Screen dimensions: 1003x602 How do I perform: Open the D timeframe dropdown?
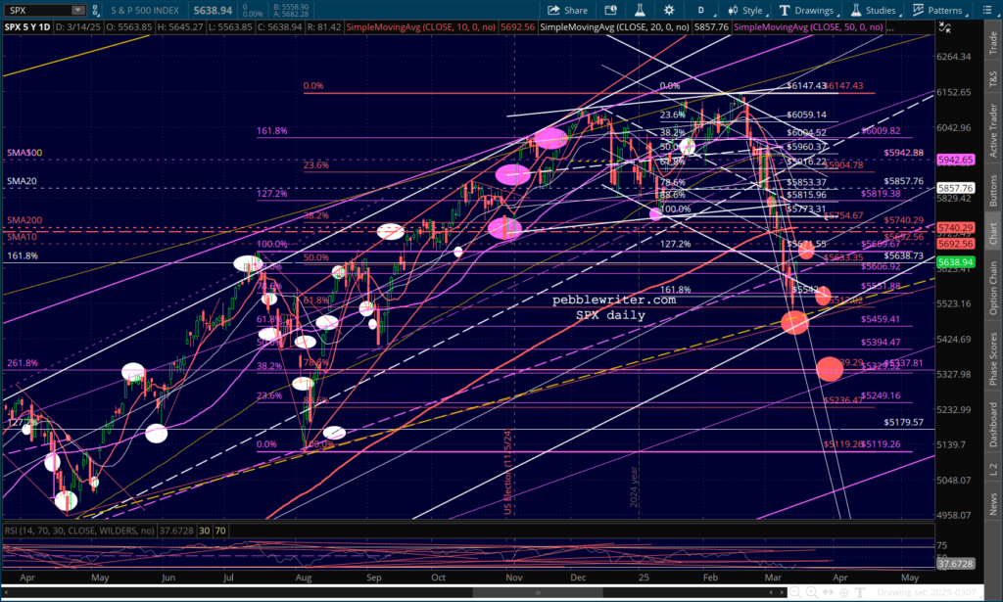tap(702, 10)
